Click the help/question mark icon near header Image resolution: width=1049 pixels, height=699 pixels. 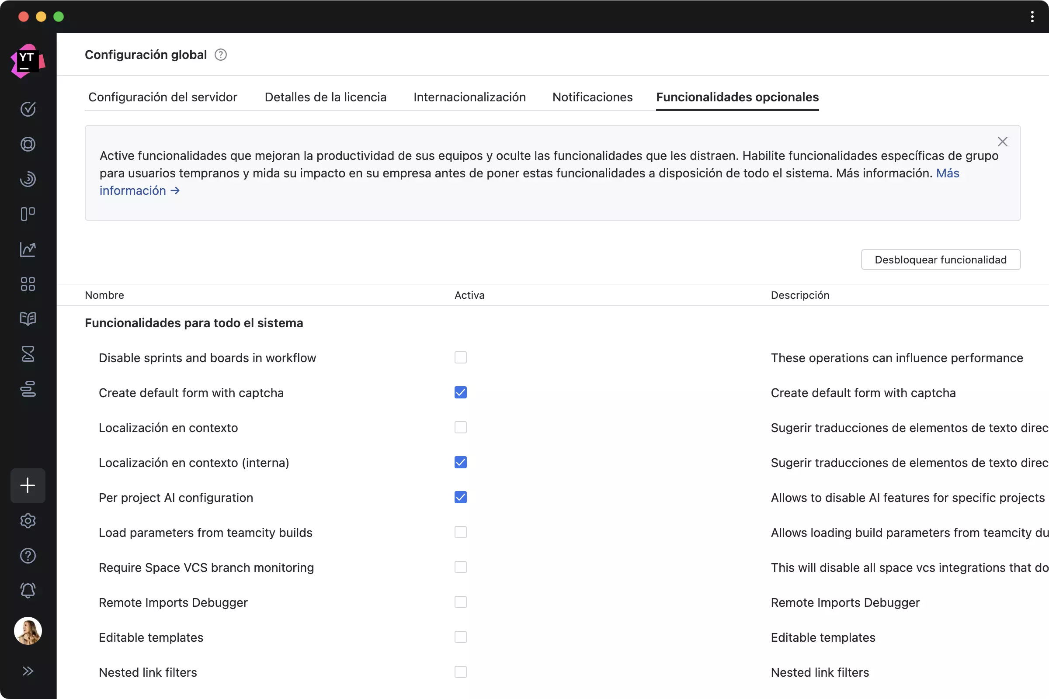point(220,55)
